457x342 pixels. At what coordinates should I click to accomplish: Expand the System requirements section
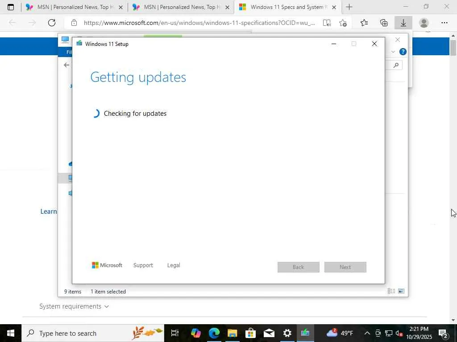pos(74,306)
